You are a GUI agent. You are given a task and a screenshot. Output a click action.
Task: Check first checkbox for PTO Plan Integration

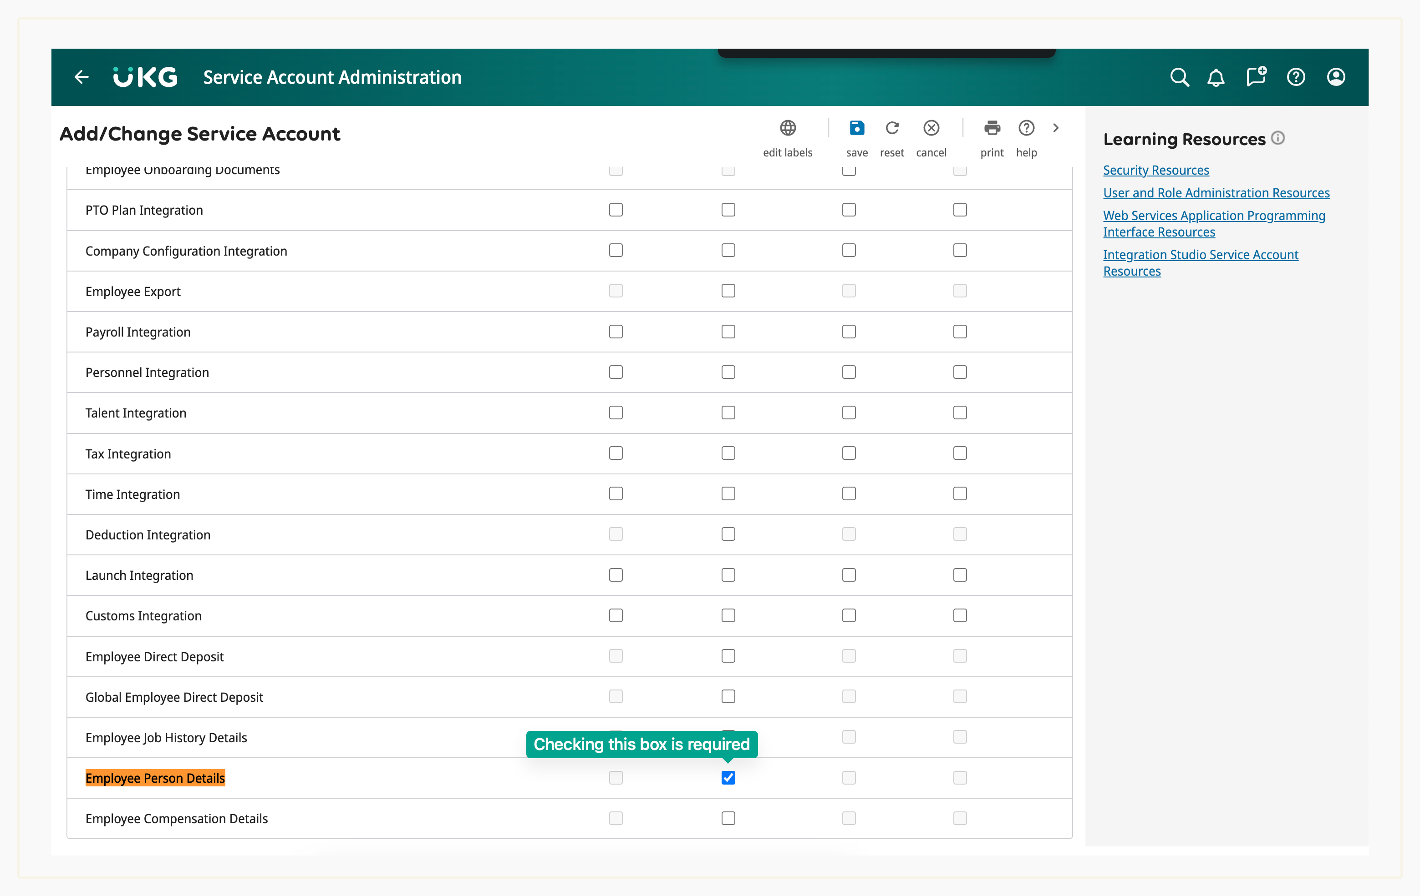pos(616,210)
